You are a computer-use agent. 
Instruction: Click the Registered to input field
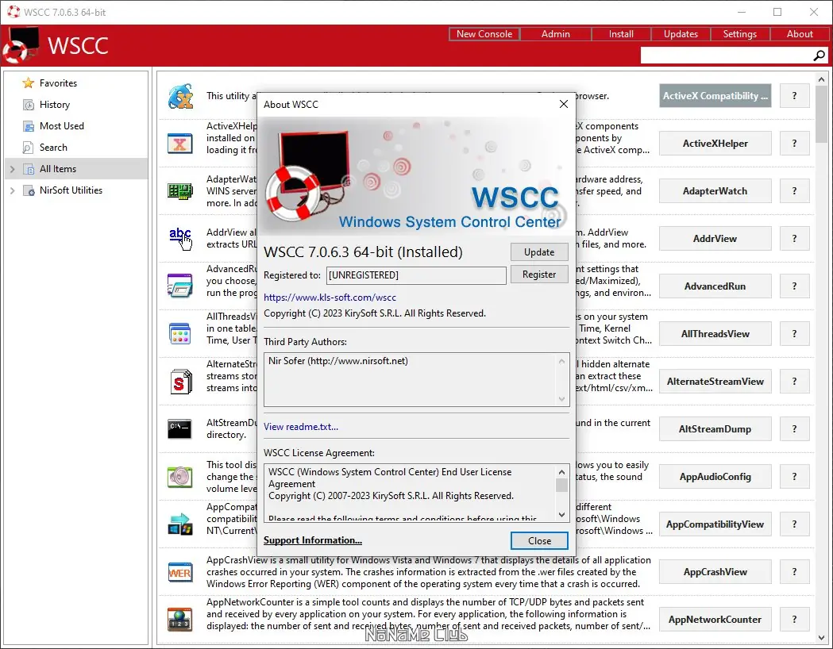click(416, 275)
